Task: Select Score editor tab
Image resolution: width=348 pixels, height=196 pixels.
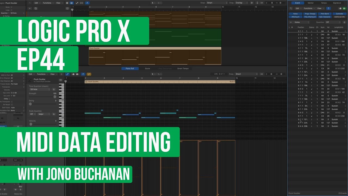Action: click(x=147, y=69)
